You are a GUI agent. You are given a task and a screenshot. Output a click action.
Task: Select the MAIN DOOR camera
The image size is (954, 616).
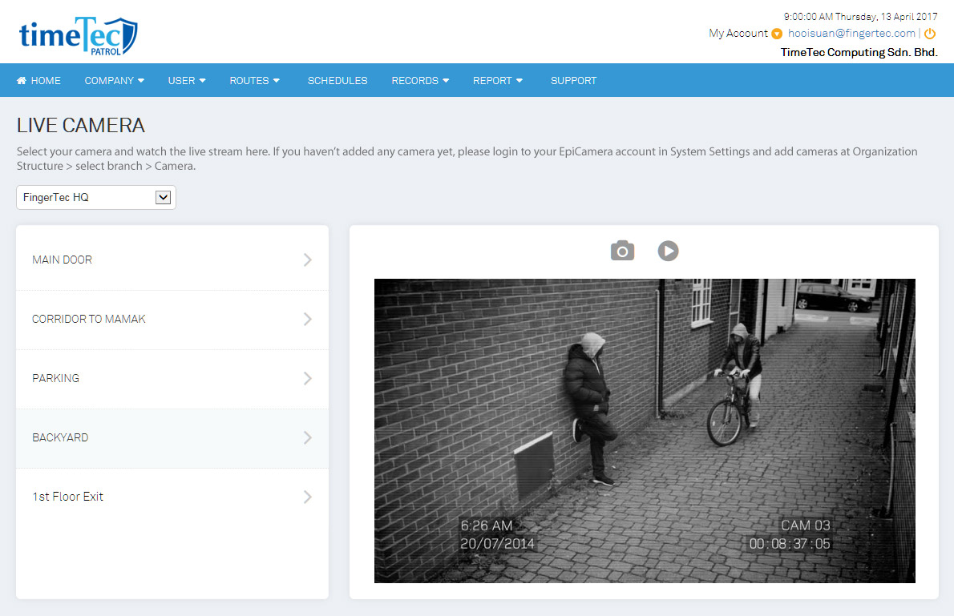172,260
